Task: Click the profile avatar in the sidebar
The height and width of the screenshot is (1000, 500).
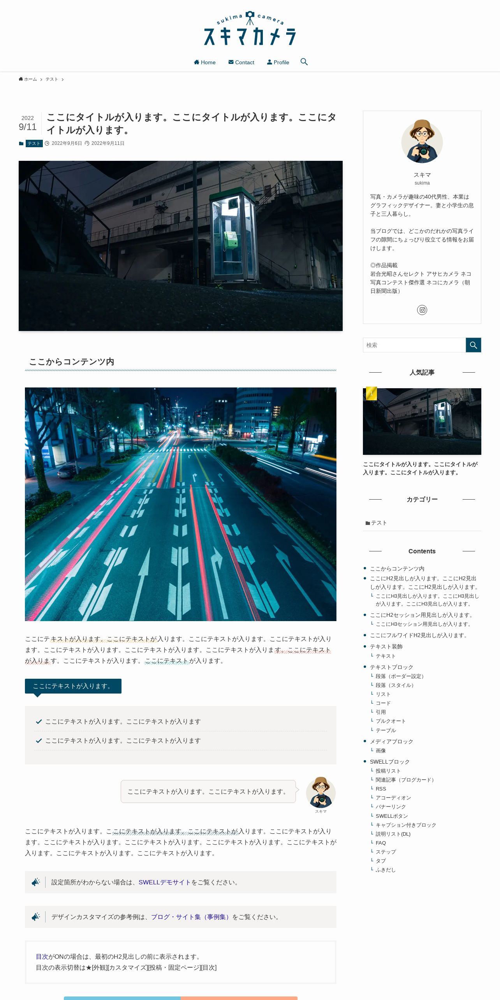Action: (x=422, y=141)
